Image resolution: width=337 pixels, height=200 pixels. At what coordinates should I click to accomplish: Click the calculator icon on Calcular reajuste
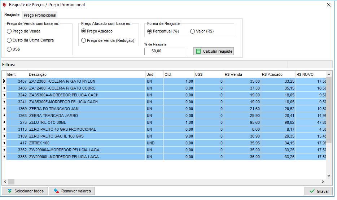coord(198,52)
